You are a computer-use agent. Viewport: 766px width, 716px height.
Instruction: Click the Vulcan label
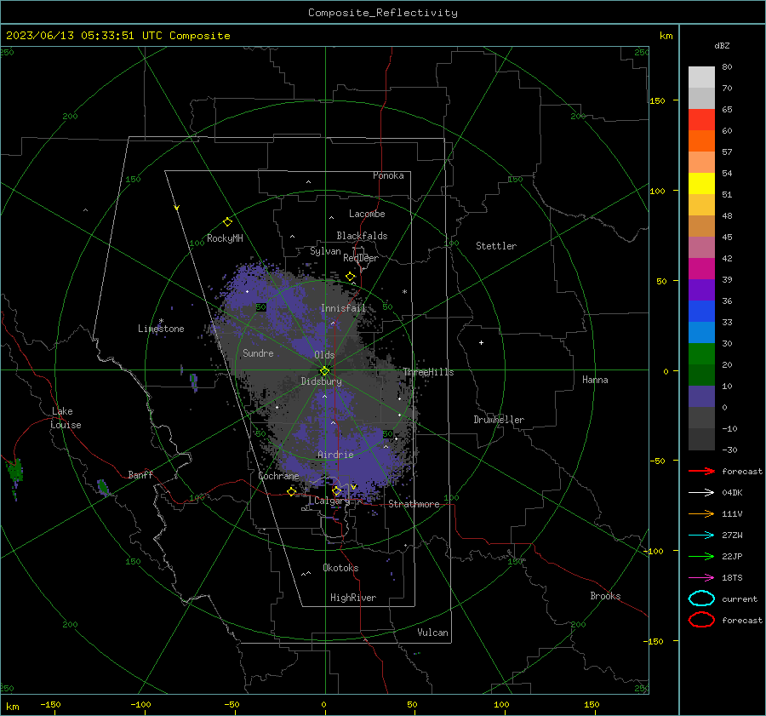432,633
